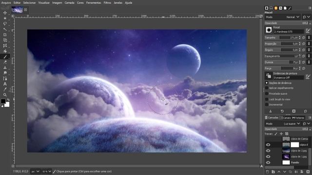Reset tool options to default values
Image resolution: width=312 pixels, height=175 pixels.
tap(306, 111)
